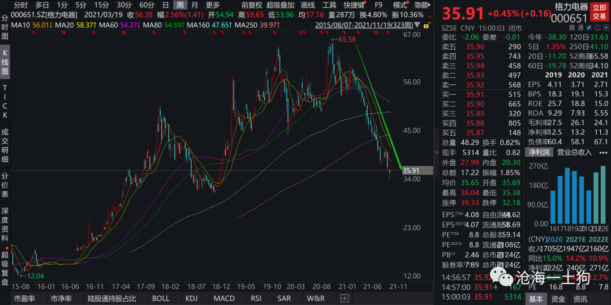Open 分价表 price table in sidebar
Viewport: 611px width, 305px height.
click(5, 184)
